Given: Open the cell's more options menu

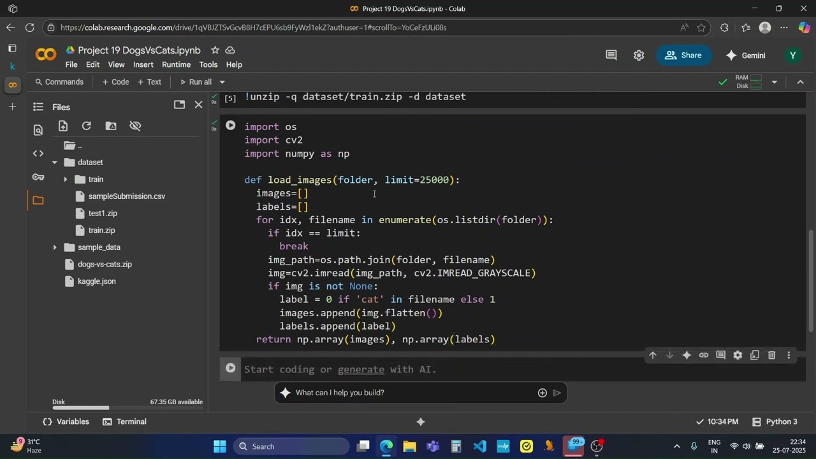Looking at the screenshot, I should tap(789, 356).
